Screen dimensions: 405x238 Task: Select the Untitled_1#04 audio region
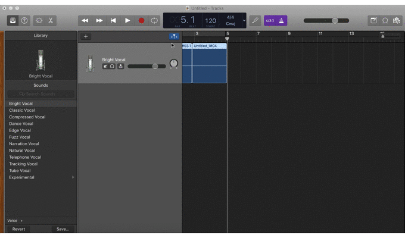(x=210, y=63)
